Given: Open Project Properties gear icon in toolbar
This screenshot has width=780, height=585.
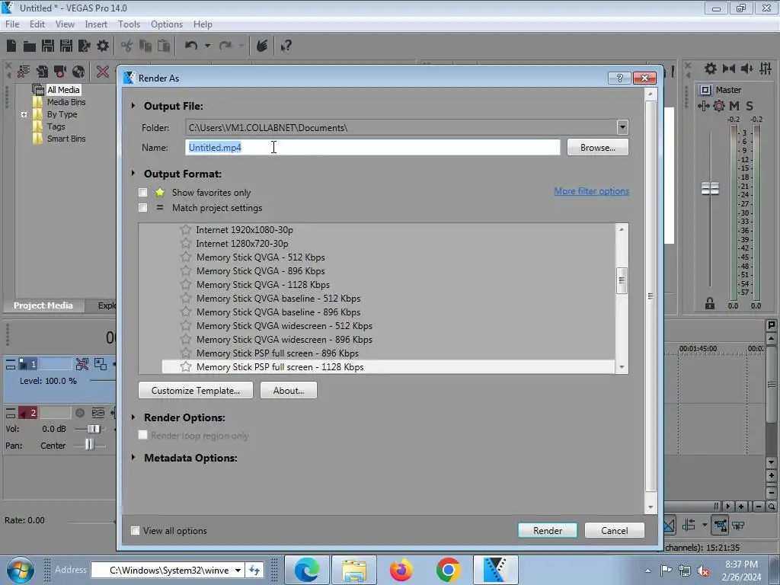Looking at the screenshot, I should coord(103,46).
